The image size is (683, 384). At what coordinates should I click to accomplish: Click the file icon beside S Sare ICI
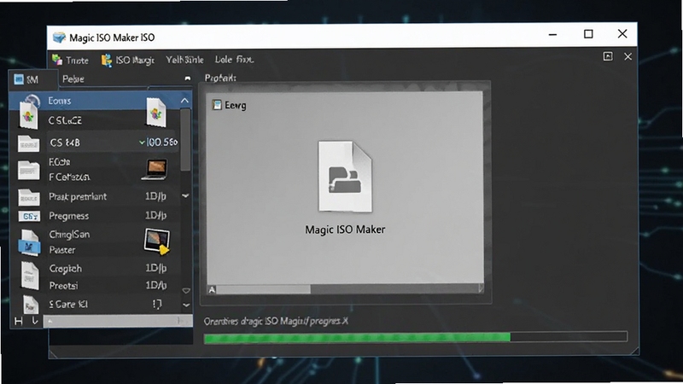[x=30, y=305]
